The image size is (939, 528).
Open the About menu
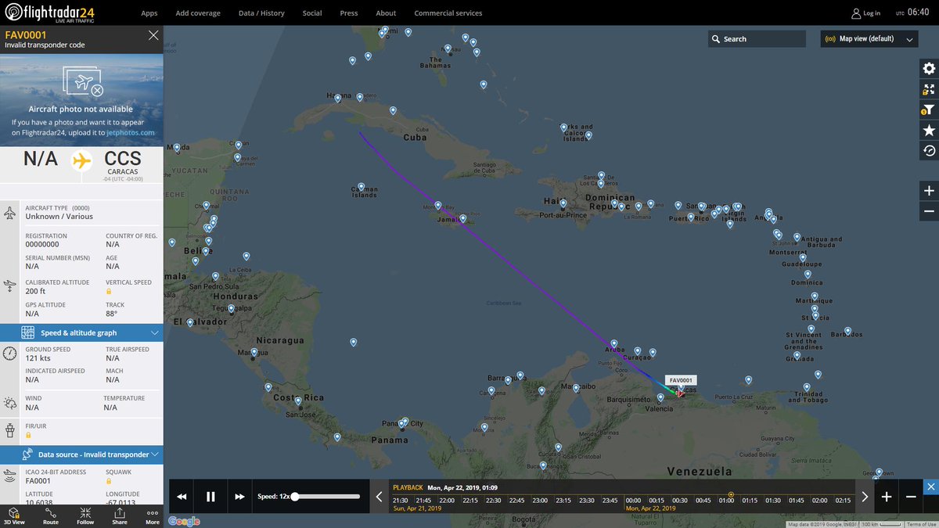386,13
